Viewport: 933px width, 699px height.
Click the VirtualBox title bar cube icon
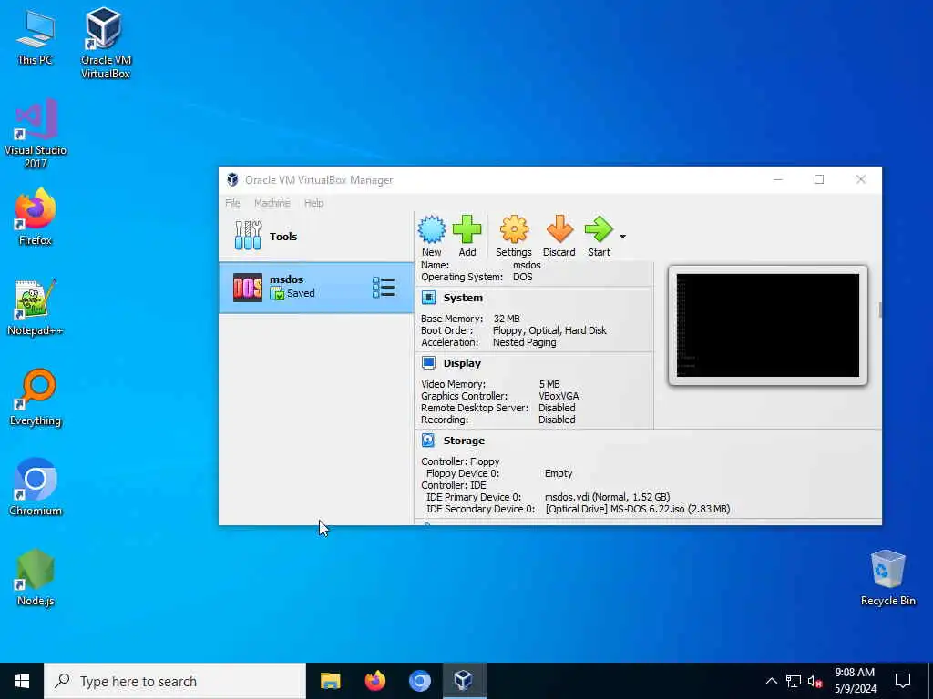(232, 179)
